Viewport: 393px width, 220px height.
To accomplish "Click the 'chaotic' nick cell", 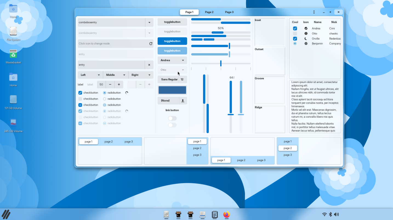I will click(x=334, y=34).
